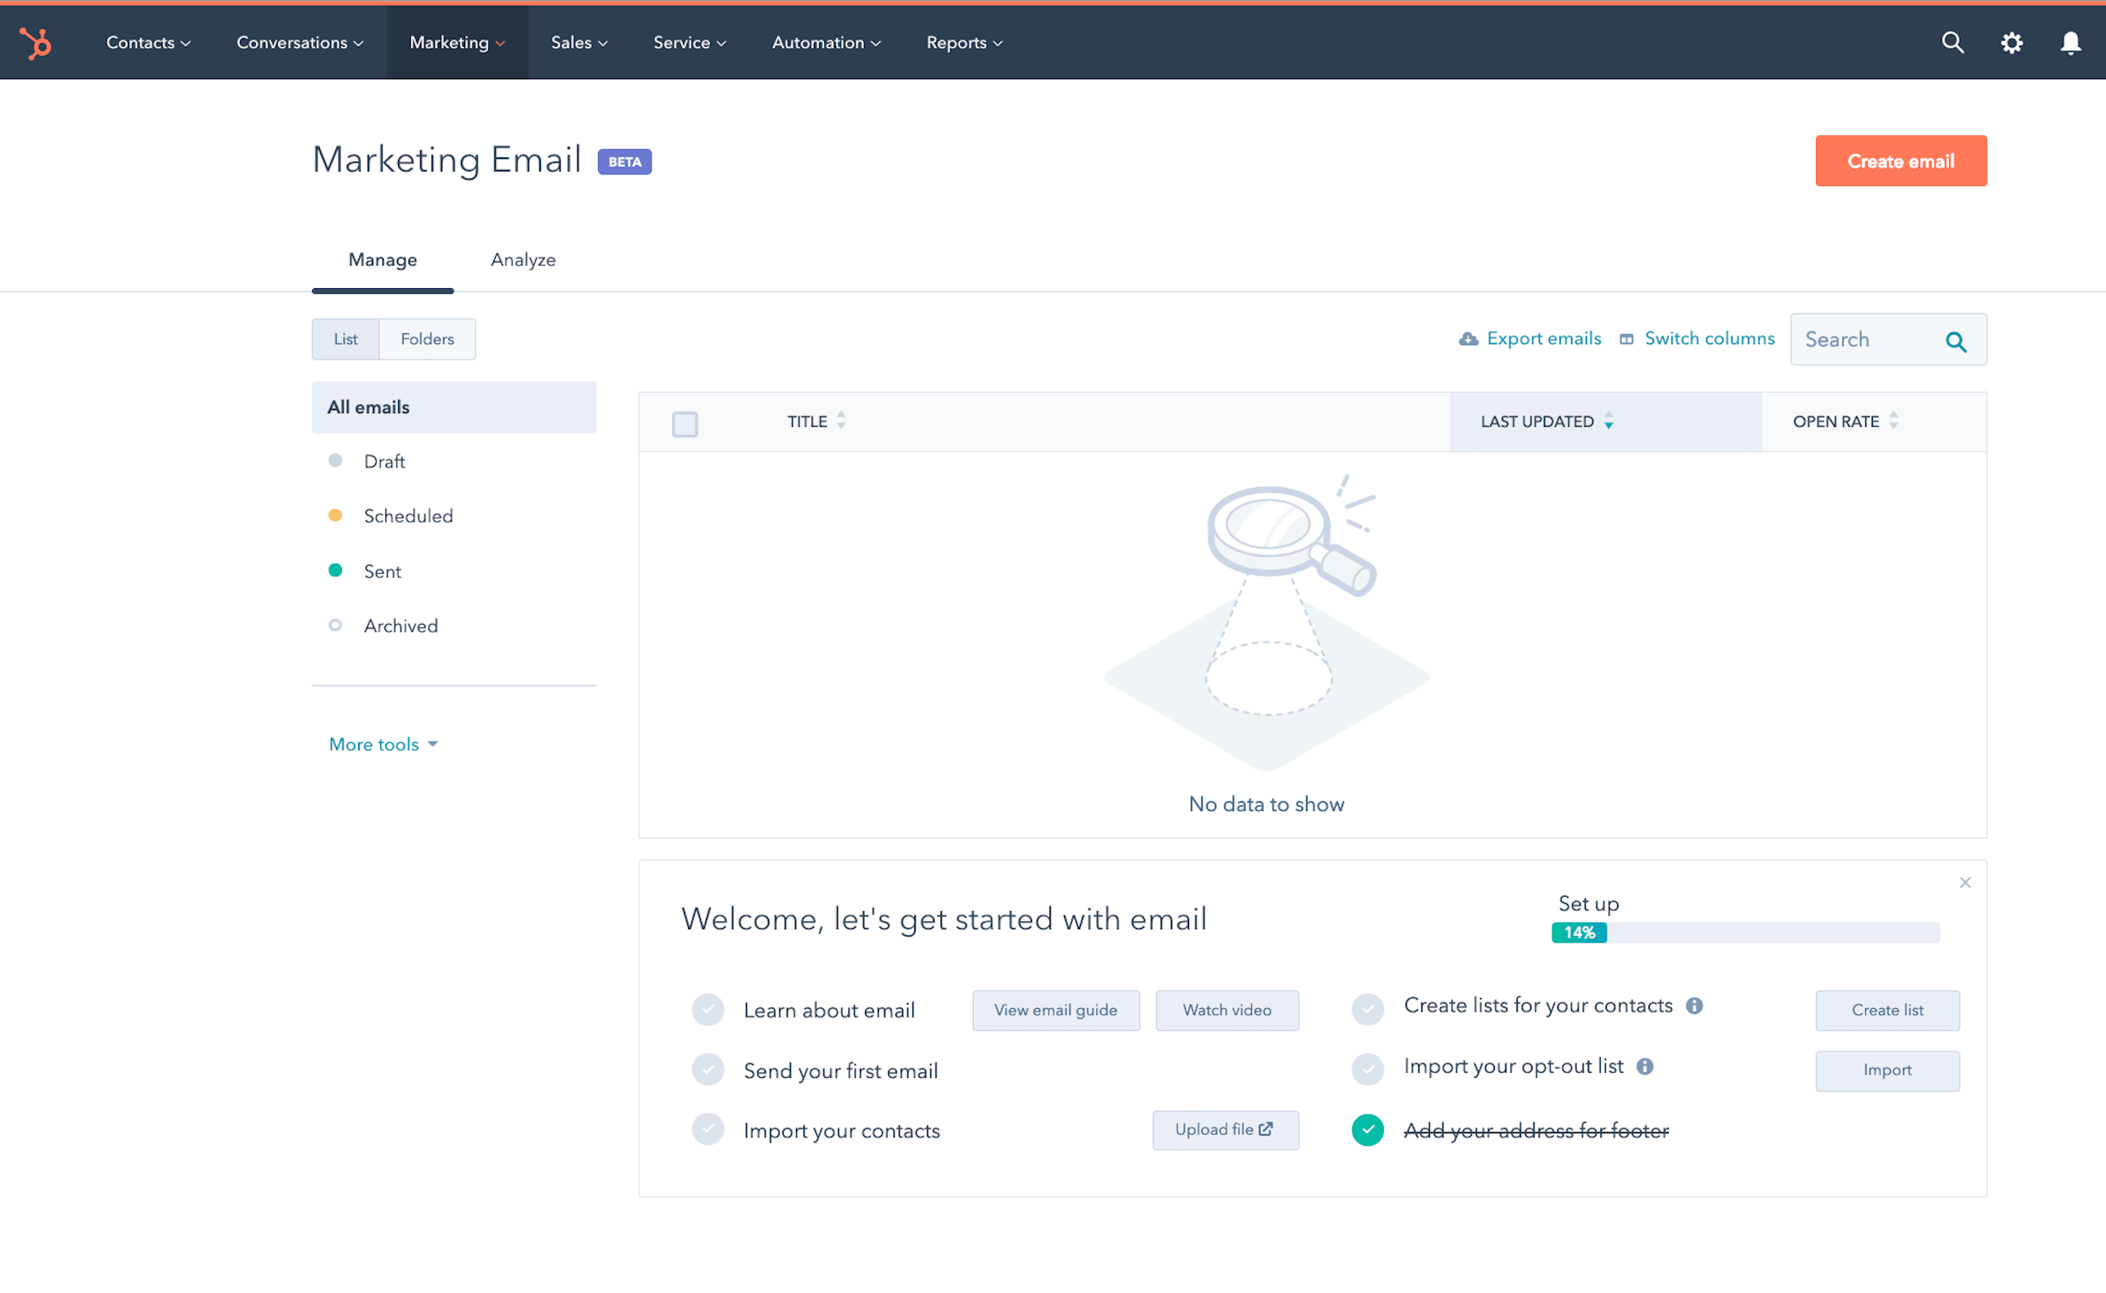Switch to the Analyze tab

[523, 258]
